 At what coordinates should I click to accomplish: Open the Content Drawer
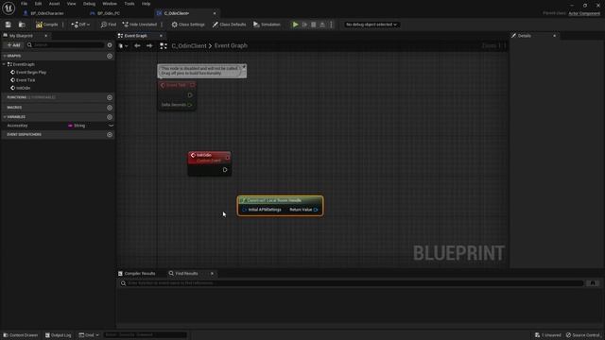[21, 335]
